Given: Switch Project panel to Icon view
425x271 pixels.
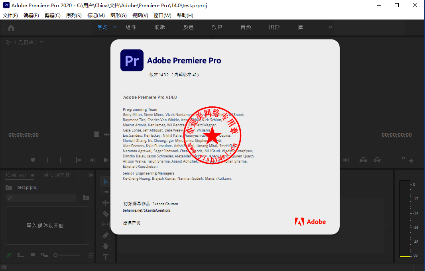Looking at the screenshot, I should coord(33,255).
